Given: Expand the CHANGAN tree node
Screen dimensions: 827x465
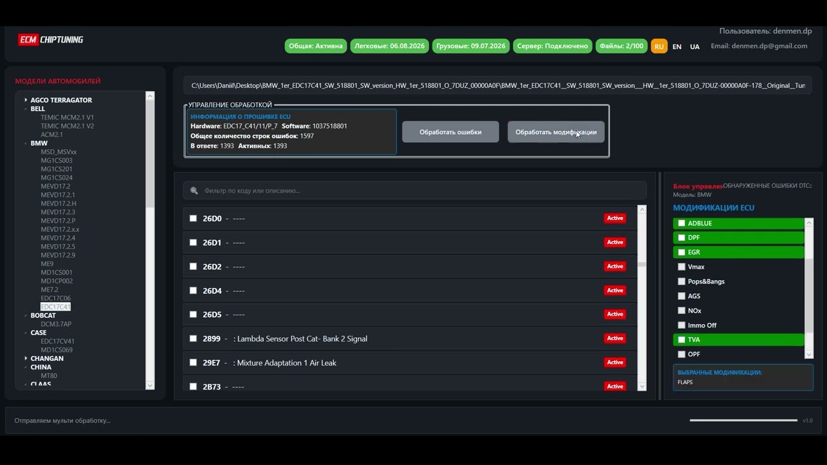Looking at the screenshot, I should (26, 358).
